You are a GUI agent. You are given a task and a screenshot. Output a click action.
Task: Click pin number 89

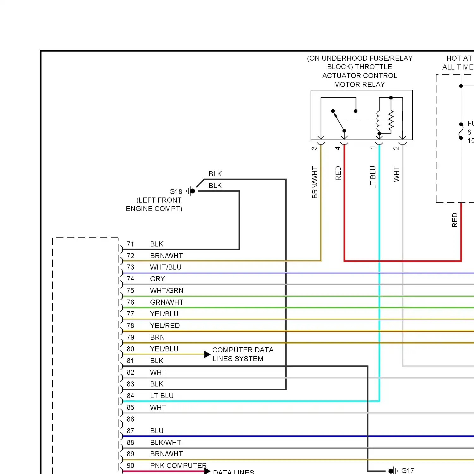[x=130, y=454]
